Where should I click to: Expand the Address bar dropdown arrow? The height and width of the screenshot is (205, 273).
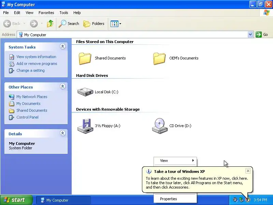250,35
